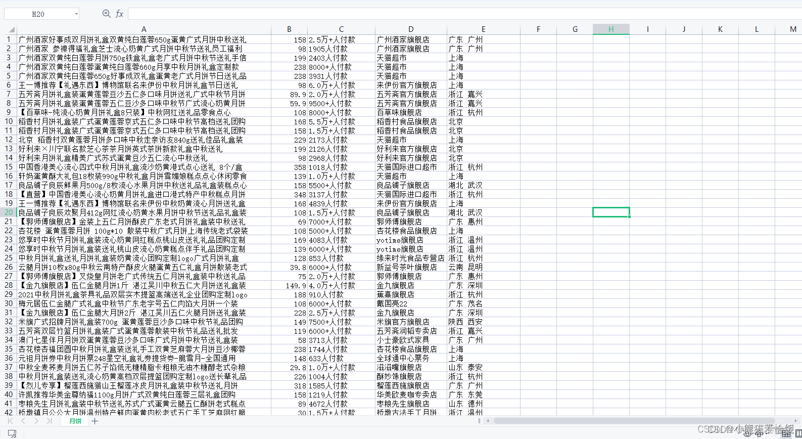Screen dimensions: 802x439
Task: Click cell with 广州酒家旗舰店 in row 1
Action: coord(411,39)
